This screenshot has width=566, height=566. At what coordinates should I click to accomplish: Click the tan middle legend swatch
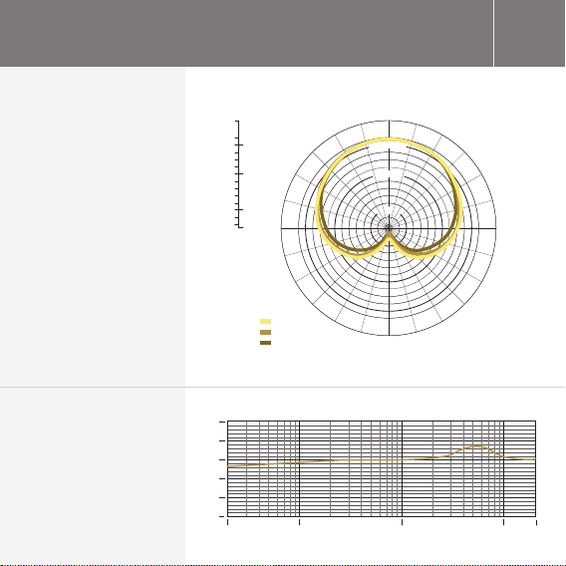tap(265, 332)
